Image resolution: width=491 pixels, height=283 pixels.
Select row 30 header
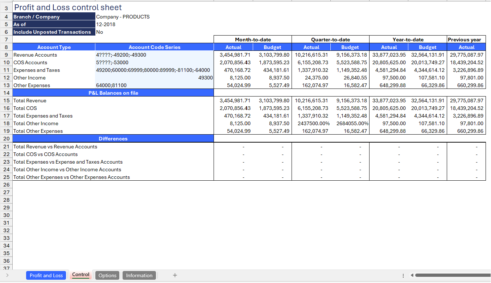click(x=6, y=215)
